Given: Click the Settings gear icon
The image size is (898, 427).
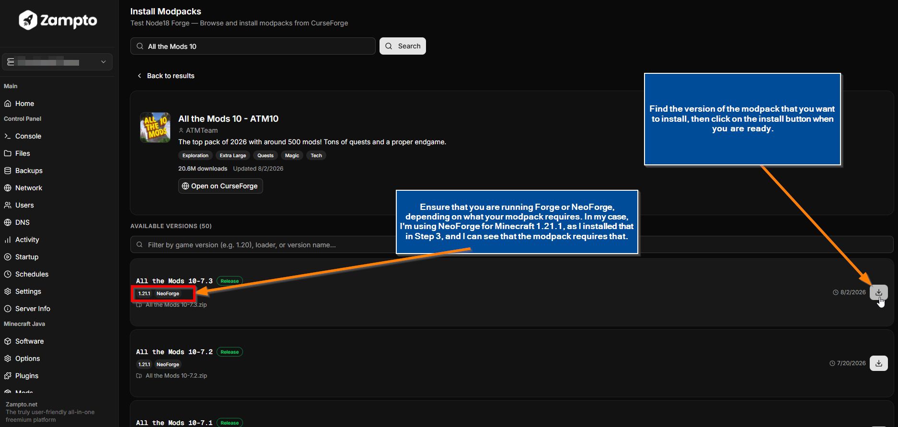Looking at the screenshot, I should pyautogui.click(x=8, y=291).
